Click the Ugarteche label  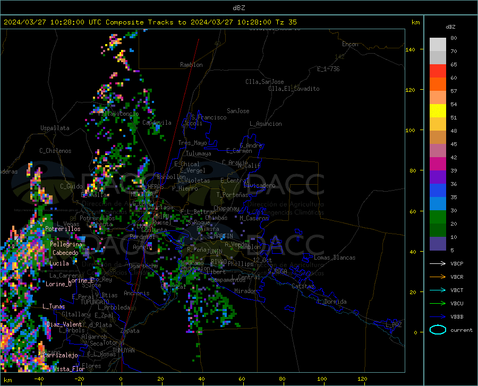(143, 266)
